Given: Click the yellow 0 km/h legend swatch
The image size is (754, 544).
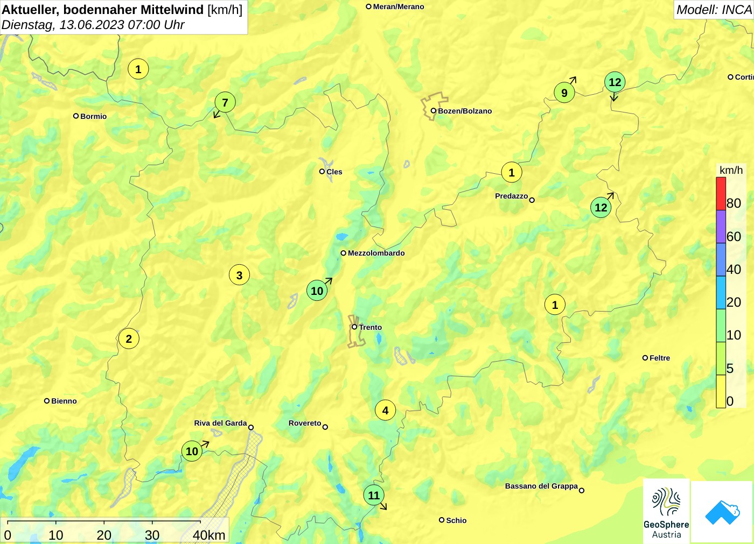Looking at the screenshot, I should coord(721,391).
